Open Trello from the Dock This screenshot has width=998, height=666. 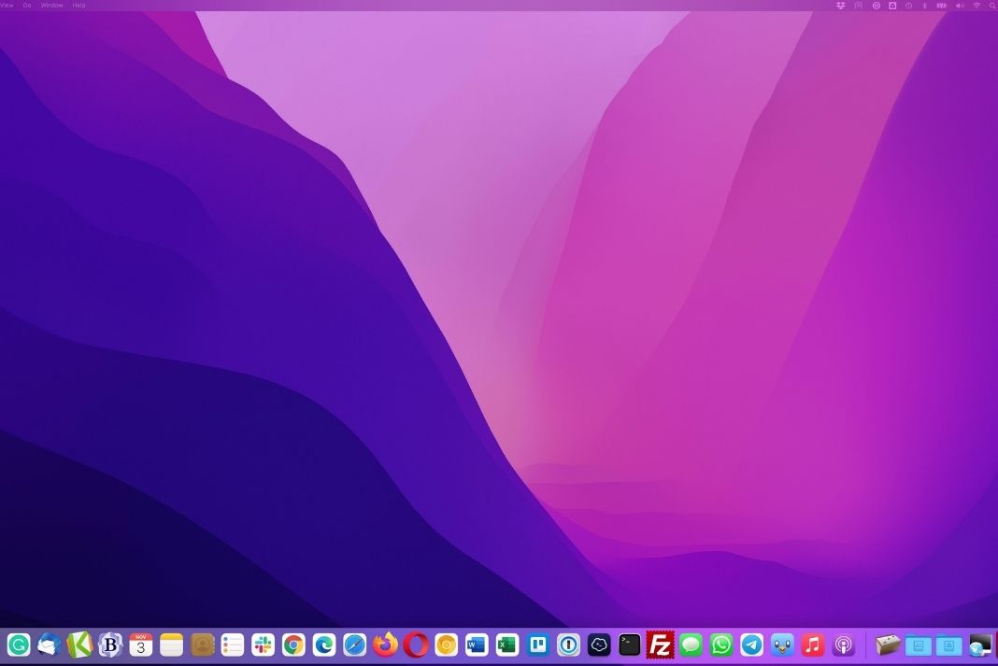(538, 645)
